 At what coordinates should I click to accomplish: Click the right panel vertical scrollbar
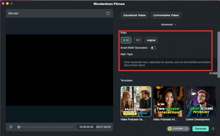(219, 55)
